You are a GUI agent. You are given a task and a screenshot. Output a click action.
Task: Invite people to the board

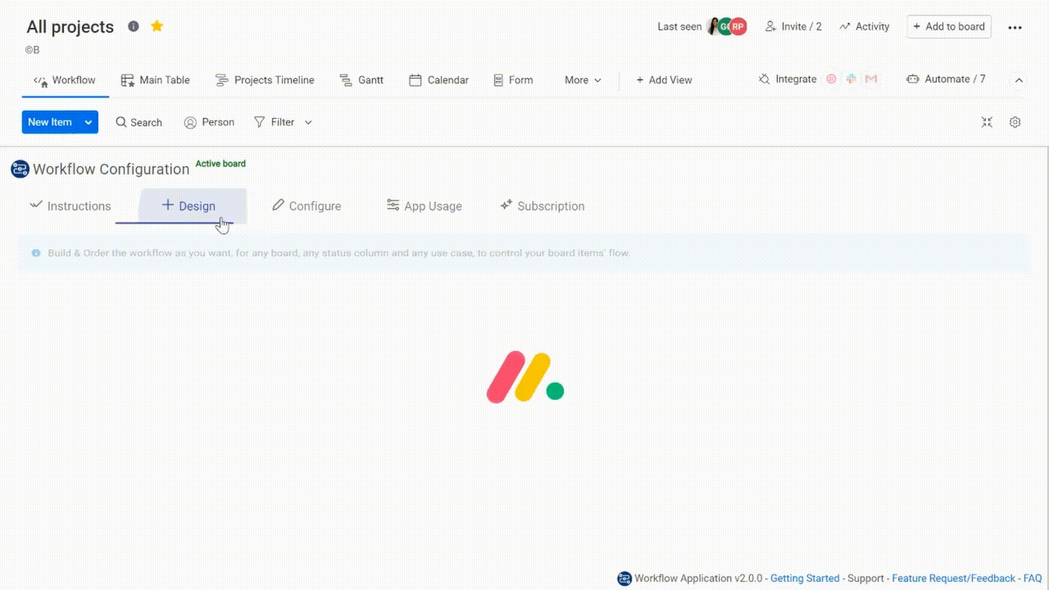click(793, 26)
